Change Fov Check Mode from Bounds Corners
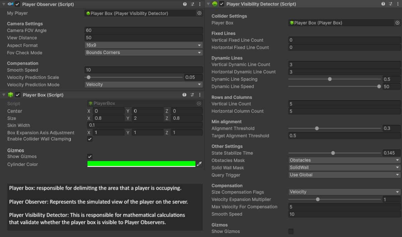402x237 pixels. click(144, 53)
